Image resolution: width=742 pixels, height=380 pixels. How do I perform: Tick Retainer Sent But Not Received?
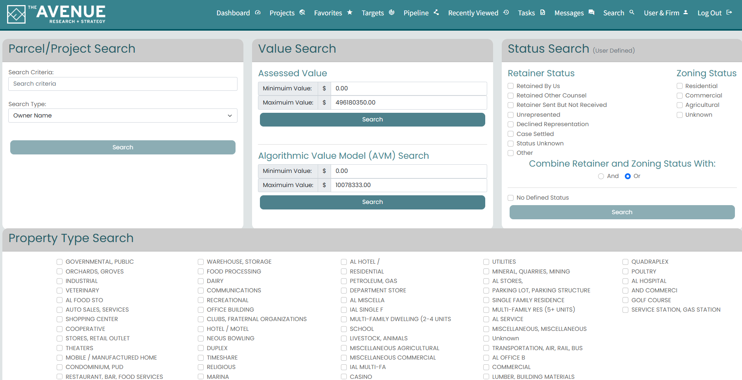(x=510, y=105)
